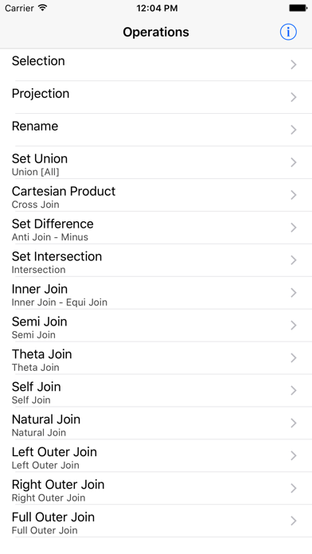This screenshot has height=554, width=312.
Task: Tap the chevron beside Full Outer Join
Action: pyautogui.click(x=293, y=521)
